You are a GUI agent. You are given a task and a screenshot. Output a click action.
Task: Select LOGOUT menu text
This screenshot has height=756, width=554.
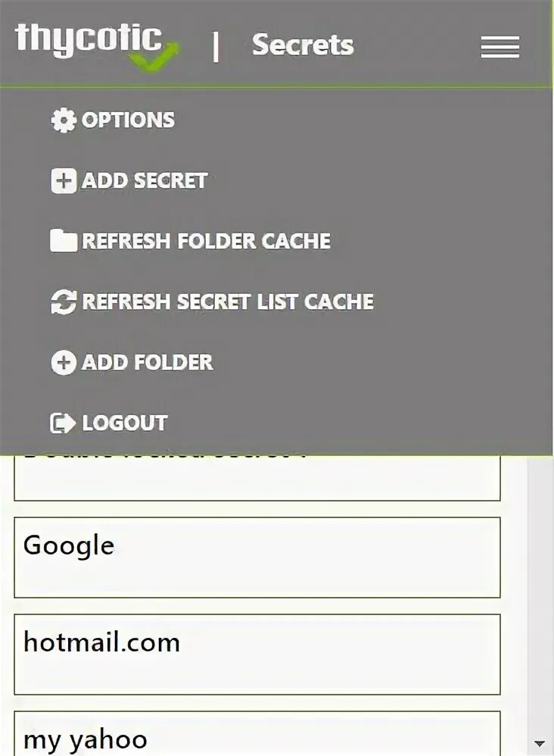click(x=125, y=423)
